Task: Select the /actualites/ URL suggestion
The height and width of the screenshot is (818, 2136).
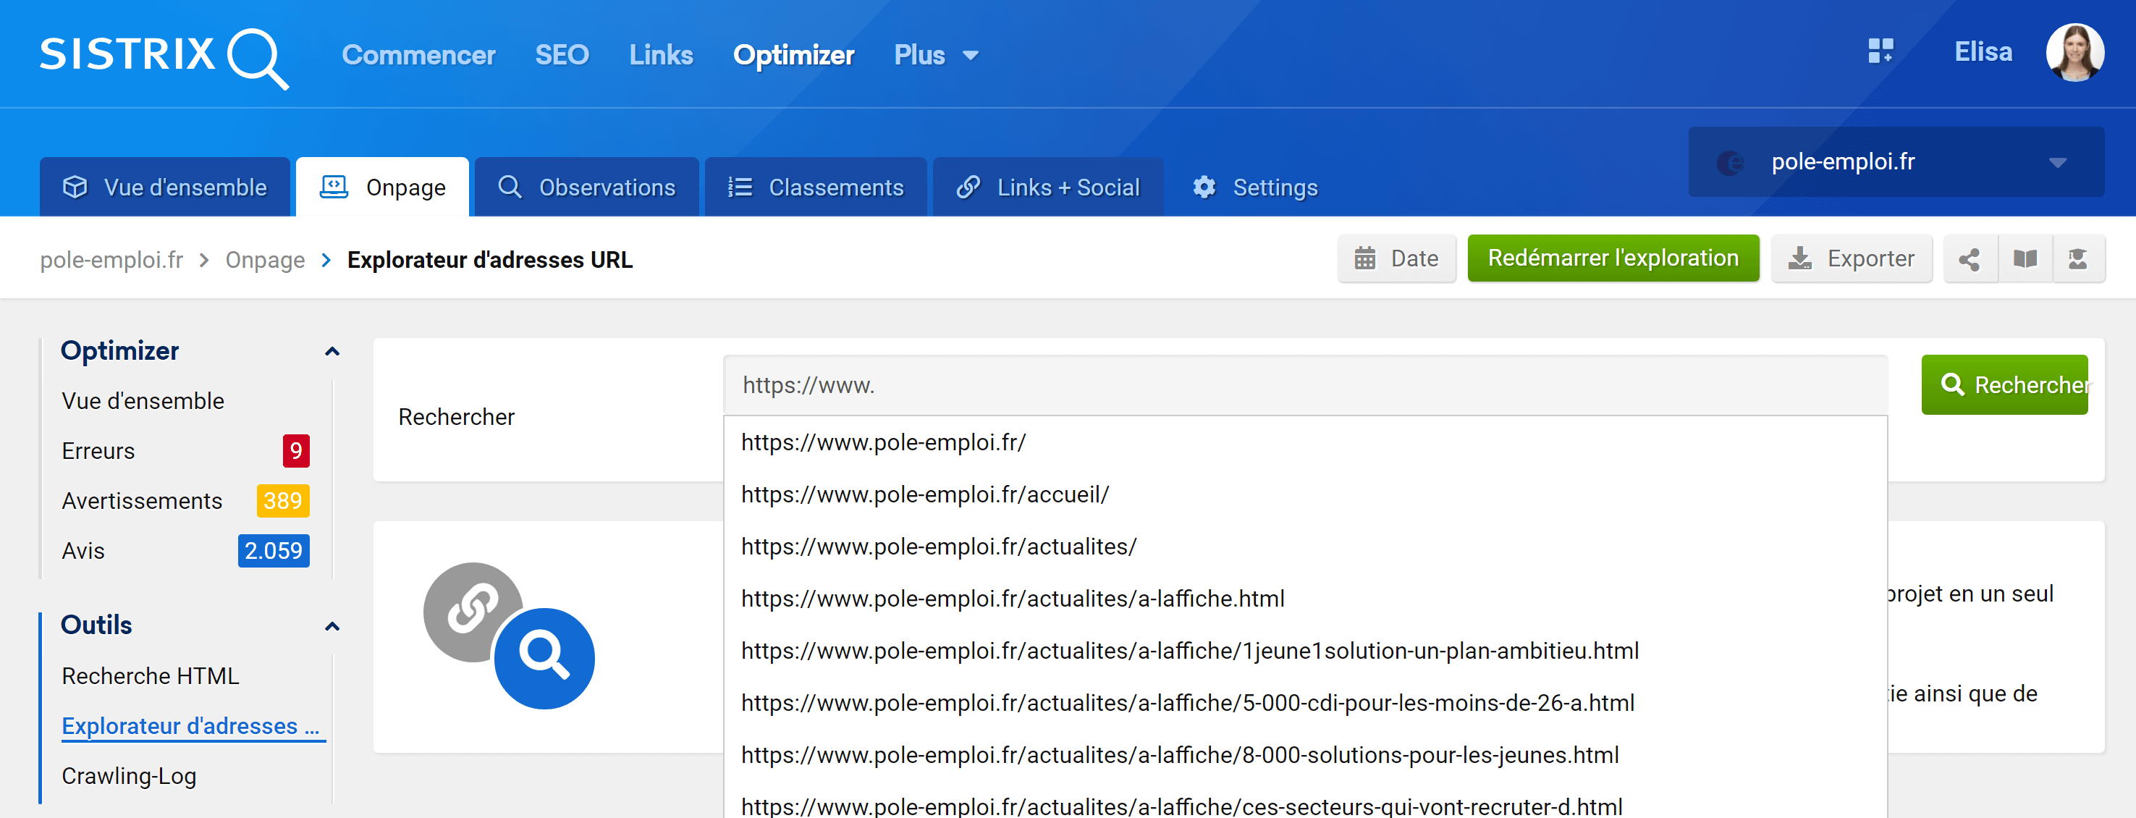Action: [x=1305, y=547]
